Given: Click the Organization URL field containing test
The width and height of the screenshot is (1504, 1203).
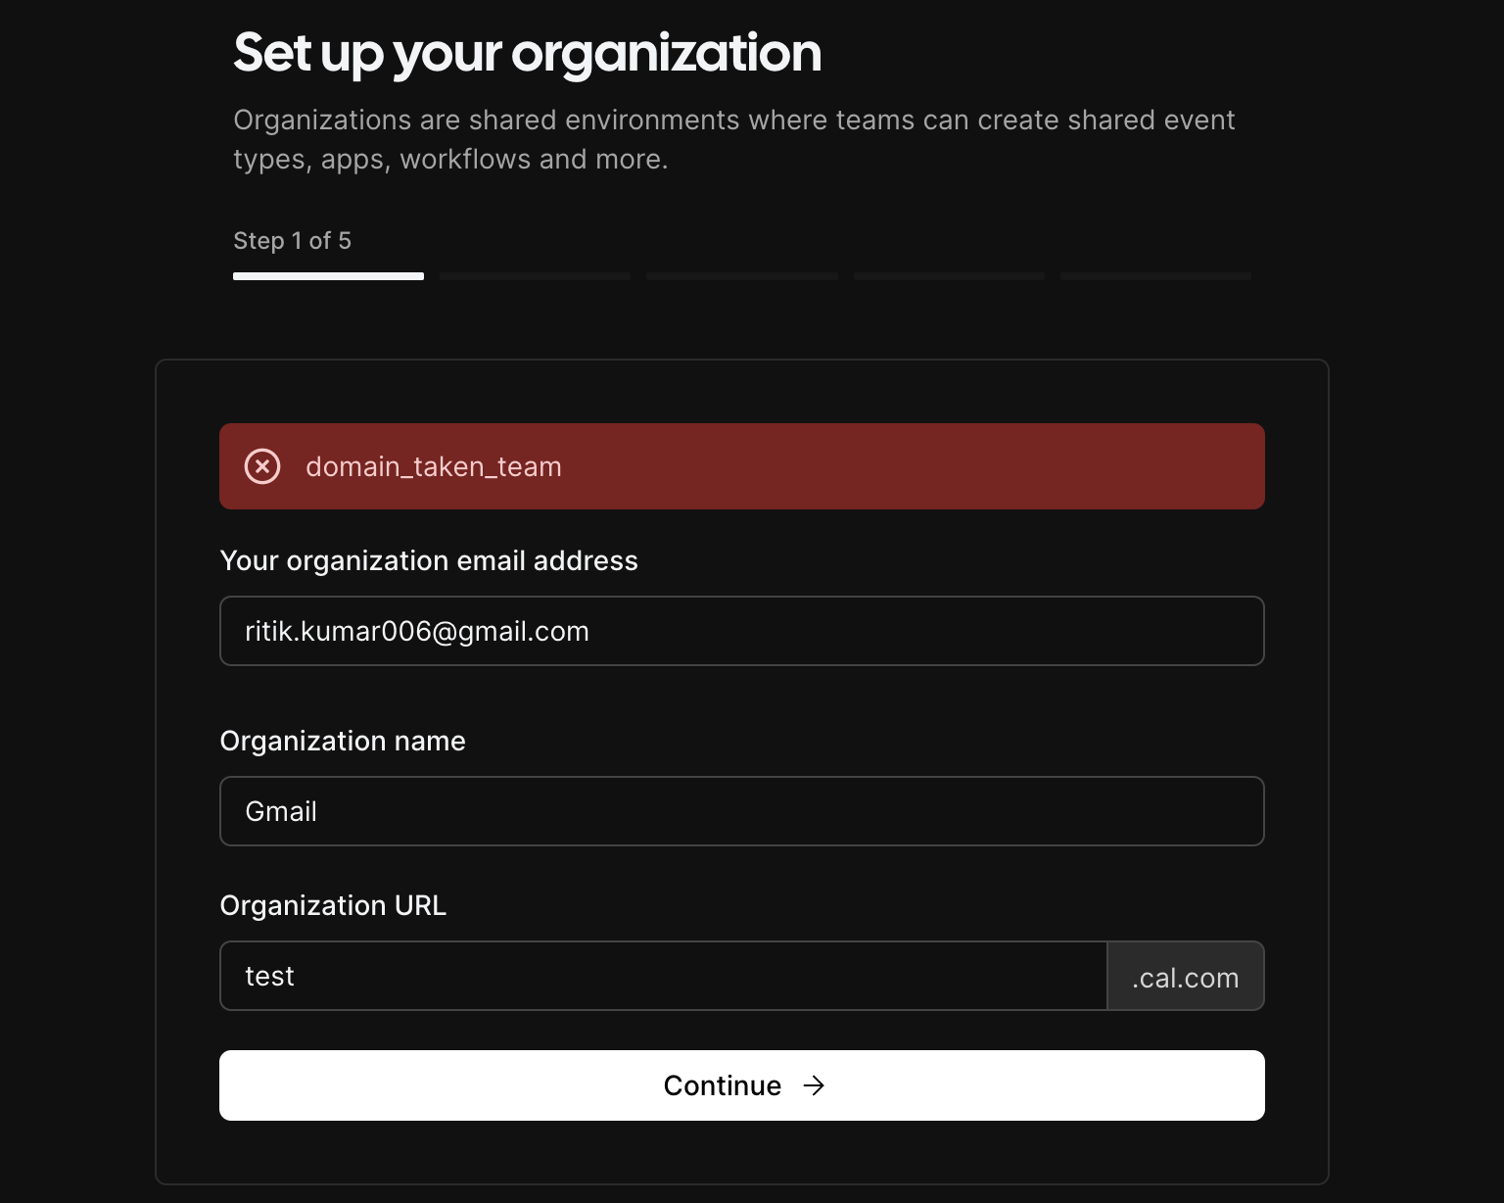Looking at the screenshot, I should pyautogui.click(x=663, y=976).
